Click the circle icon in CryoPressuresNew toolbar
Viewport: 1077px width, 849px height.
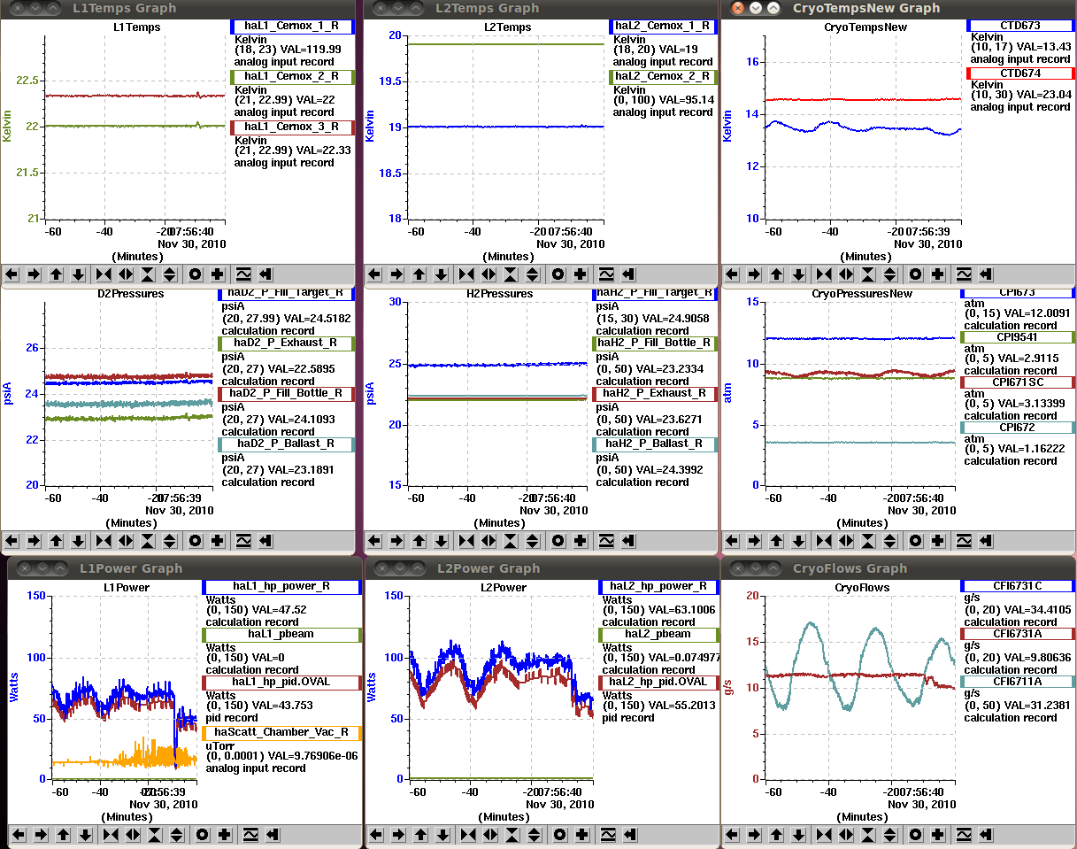pyautogui.click(x=916, y=540)
